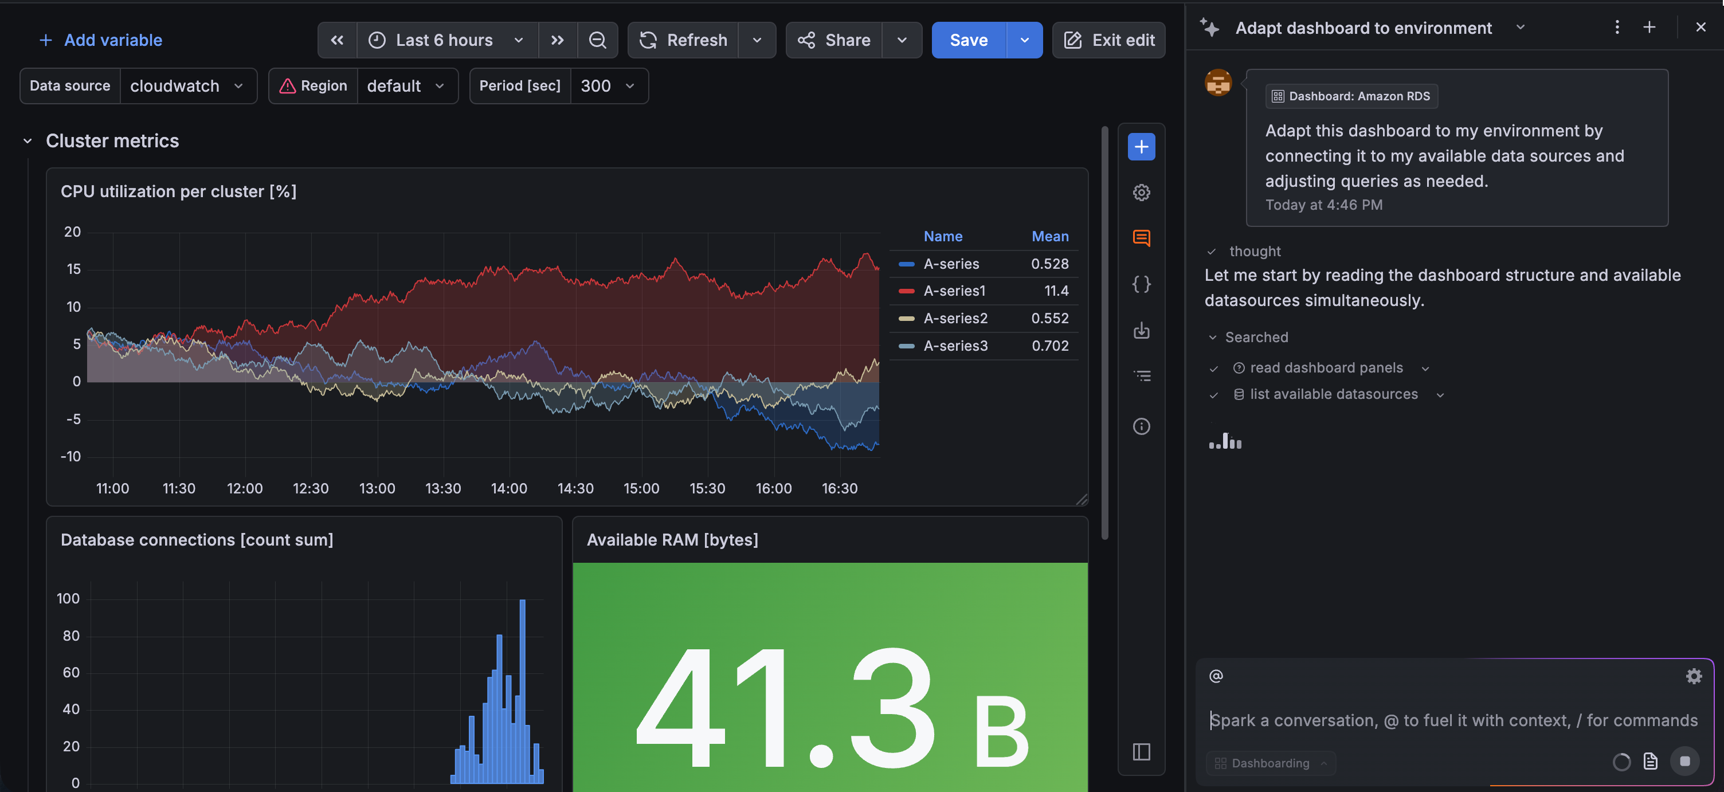Sort legend by Mean column header

pyautogui.click(x=1049, y=236)
